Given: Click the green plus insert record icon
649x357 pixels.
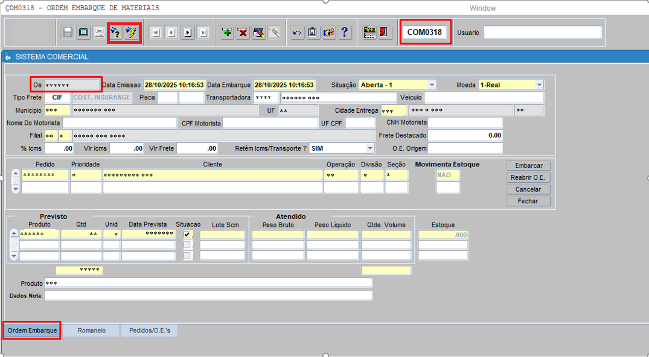Looking at the screenshot, I should [x=227, y=33].
